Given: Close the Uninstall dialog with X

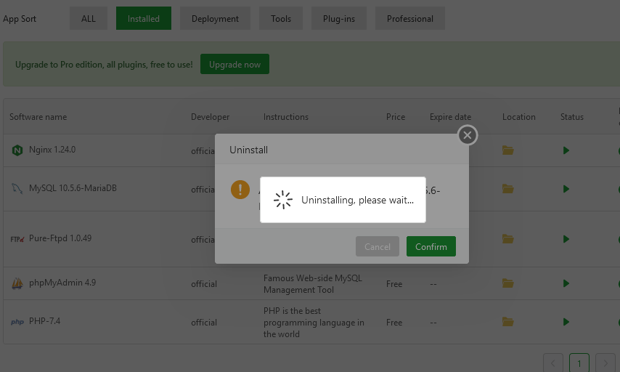Looking at the screenshot, I should pyautogui.click(x=468, y=135).
